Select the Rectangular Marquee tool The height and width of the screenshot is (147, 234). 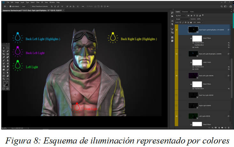8,48
